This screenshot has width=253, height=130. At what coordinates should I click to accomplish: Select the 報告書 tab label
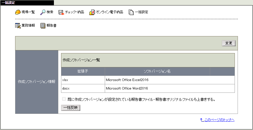pos(51,26)
